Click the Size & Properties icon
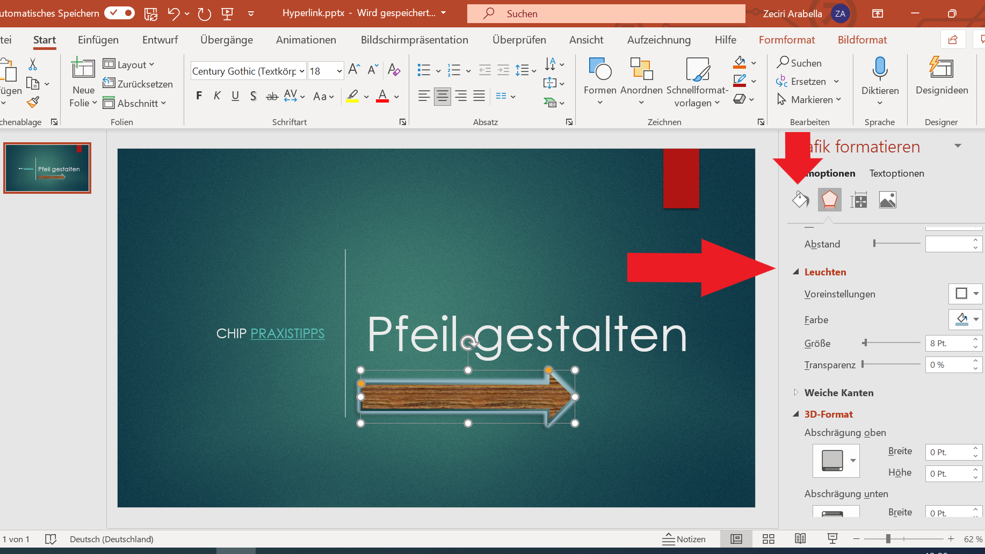The image size is (985, 554). pyautogui.click(x=859, y=200)
